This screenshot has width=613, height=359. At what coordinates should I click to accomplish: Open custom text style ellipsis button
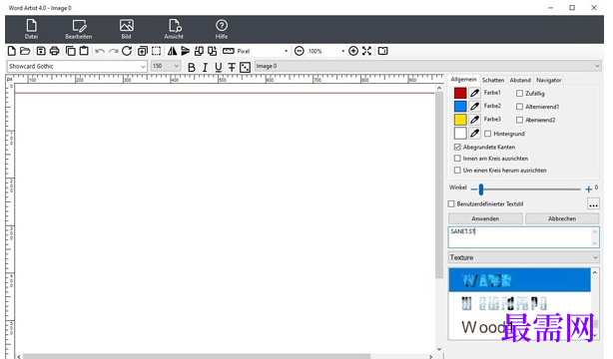(593, 204)
